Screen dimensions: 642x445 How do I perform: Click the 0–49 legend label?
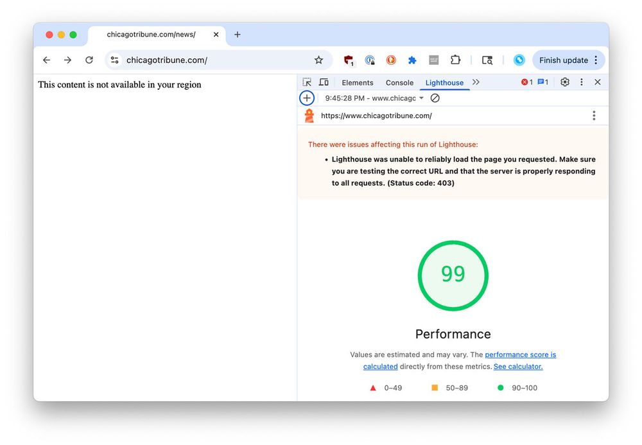point(393,388)
